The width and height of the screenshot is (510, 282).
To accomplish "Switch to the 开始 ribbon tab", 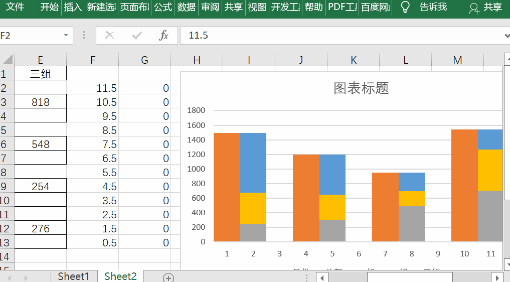I will [x=50, y=7].
